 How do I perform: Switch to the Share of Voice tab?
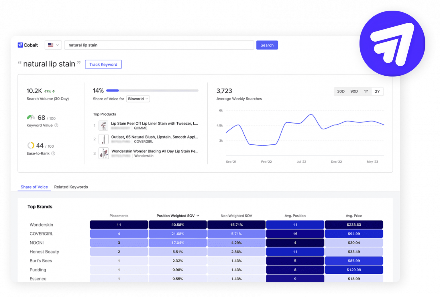click(34, 187)
